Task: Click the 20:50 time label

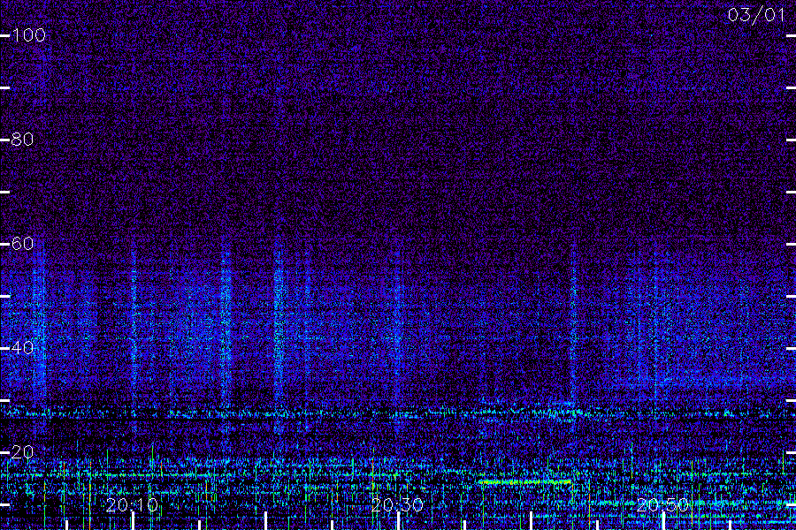Action: click(662, 504)
